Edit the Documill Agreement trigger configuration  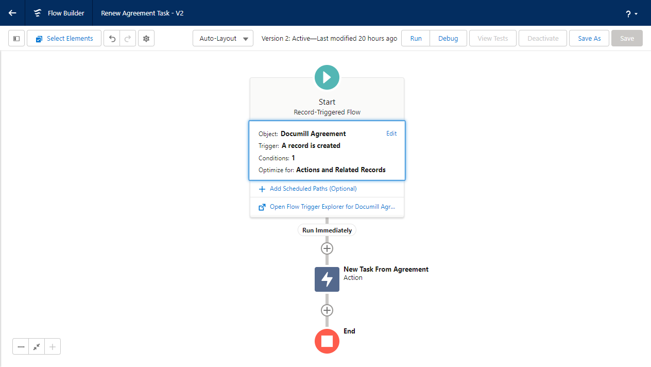pyautogui.click(x=391, y=133)
